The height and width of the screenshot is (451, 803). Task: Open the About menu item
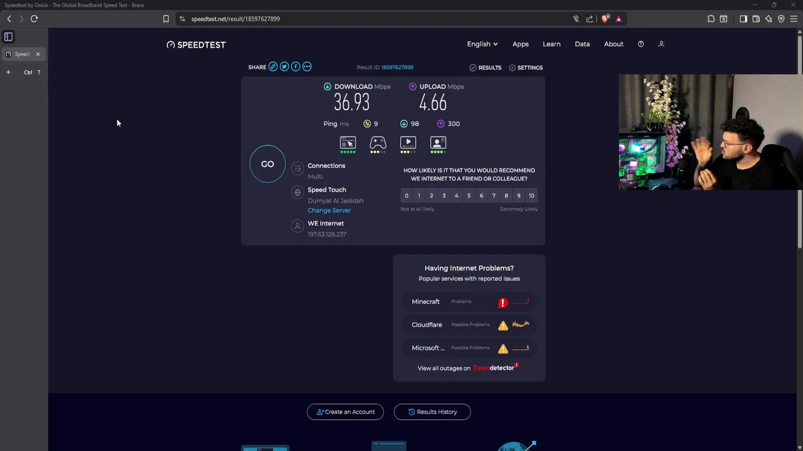614,44
